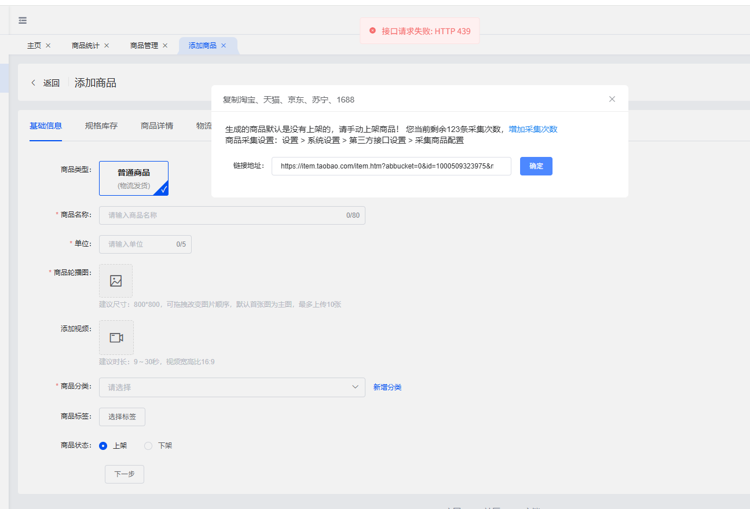Click the 确定 button in the dialog
Screen dimensions: 750x509
[536, 166]
